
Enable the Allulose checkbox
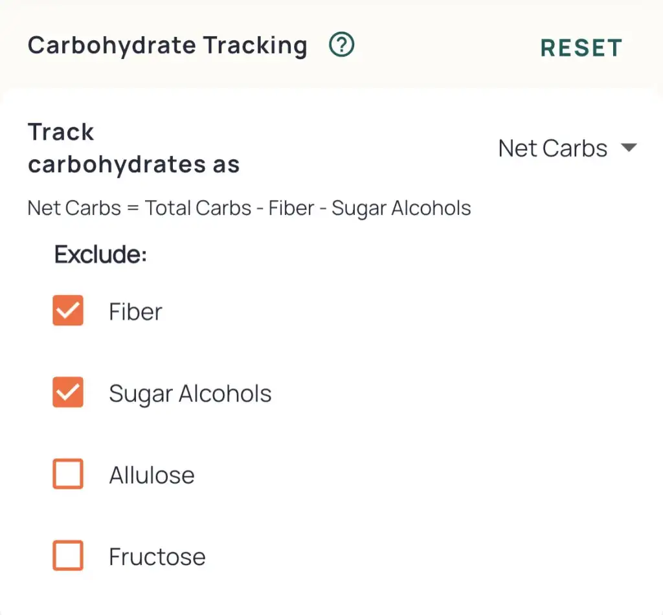tap(67, 473)
